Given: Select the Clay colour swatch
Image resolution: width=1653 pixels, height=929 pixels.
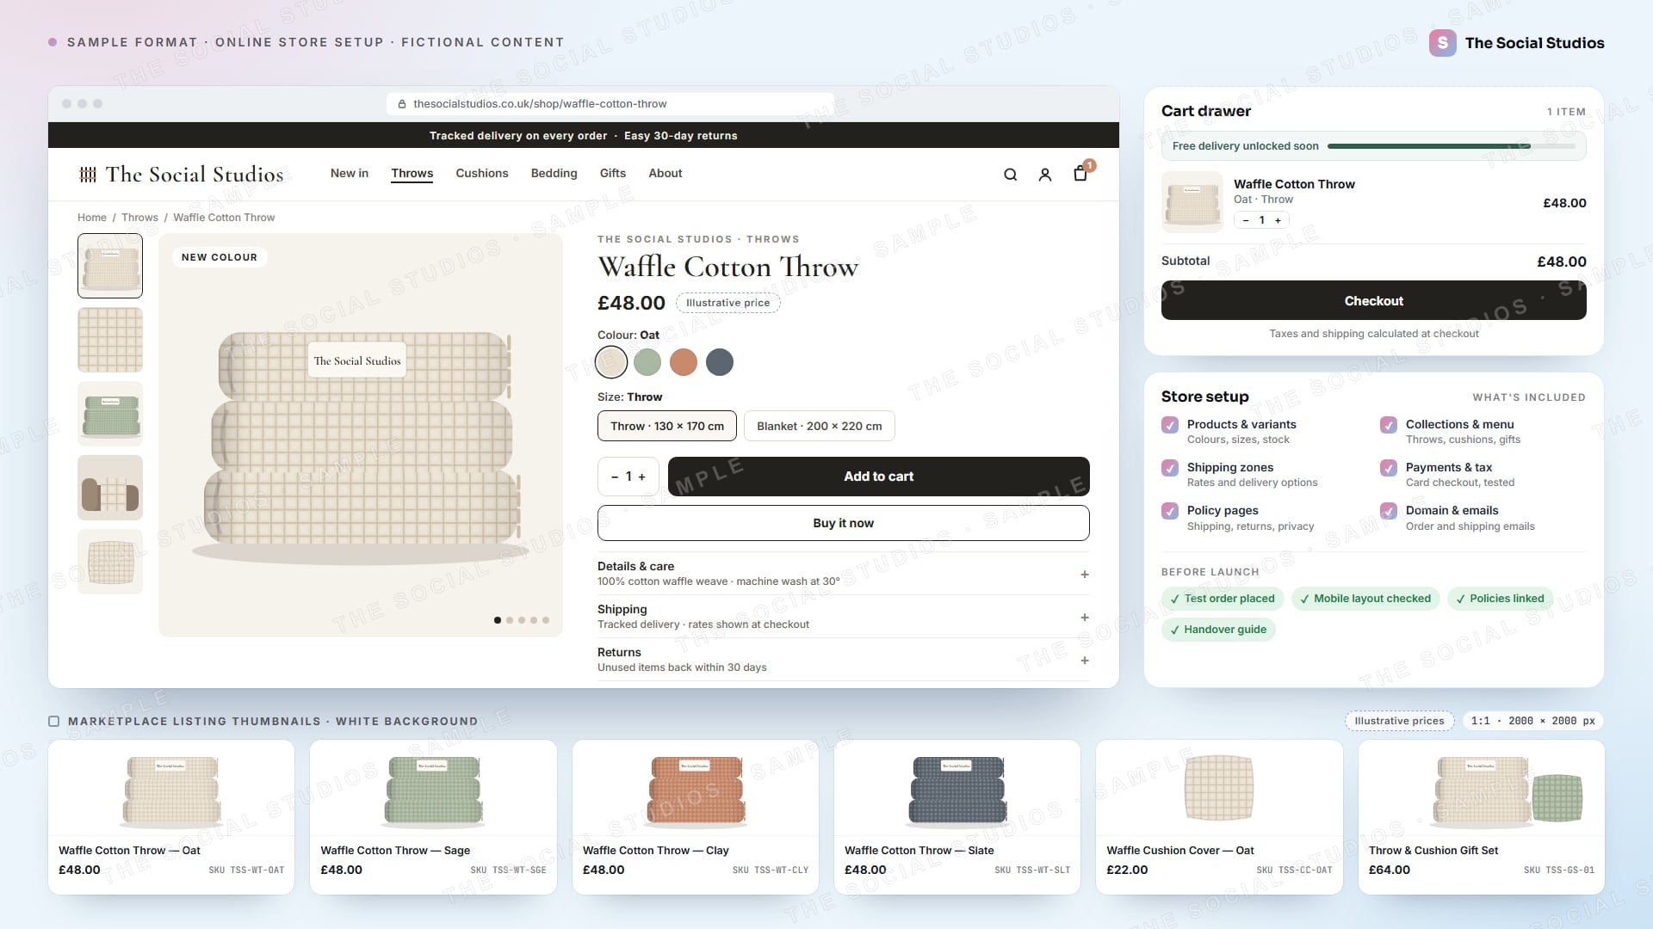Looking at the screenshot, I should [x=684, y=362].
